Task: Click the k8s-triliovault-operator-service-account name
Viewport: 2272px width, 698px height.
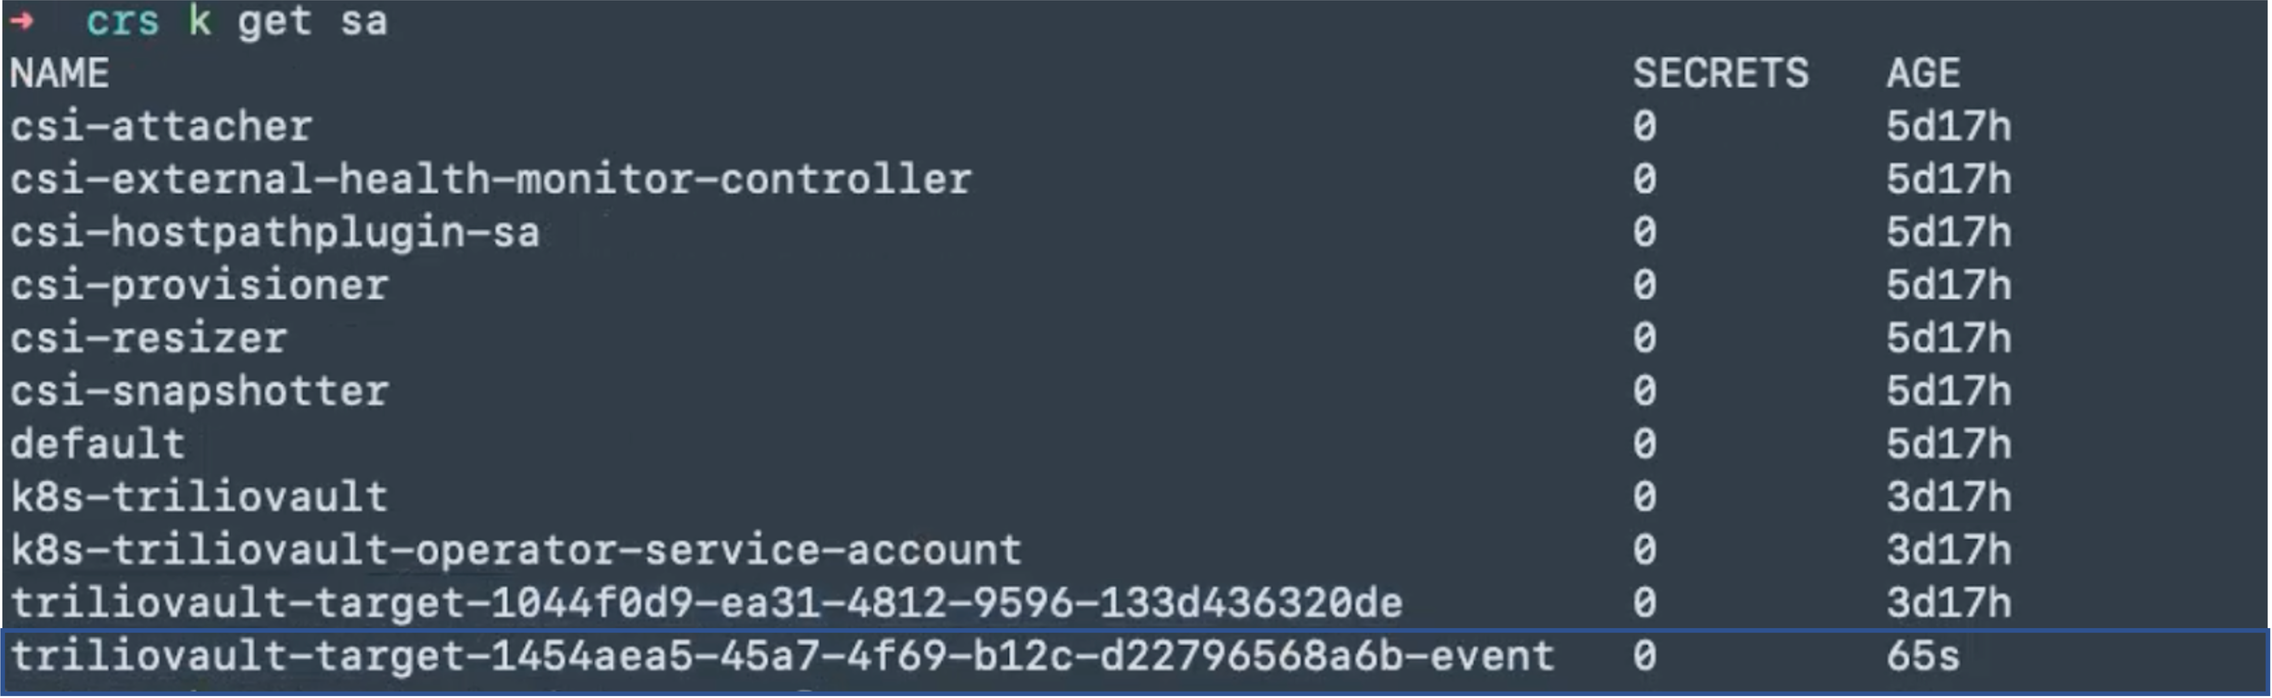Action: pos(516,550)
